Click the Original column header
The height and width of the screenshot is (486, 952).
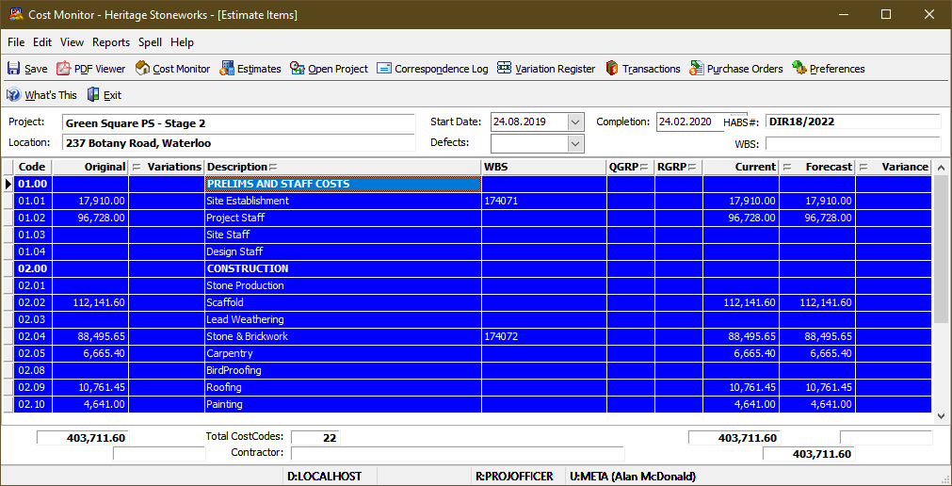click(x=90, y=167)
